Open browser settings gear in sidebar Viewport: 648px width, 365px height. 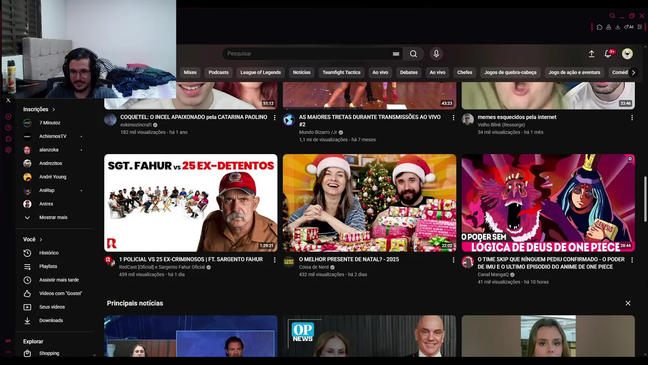pos(8,150)
